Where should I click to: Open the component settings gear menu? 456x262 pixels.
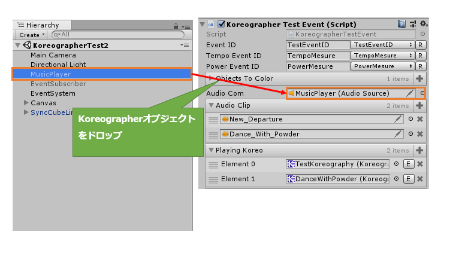(424, 23)
